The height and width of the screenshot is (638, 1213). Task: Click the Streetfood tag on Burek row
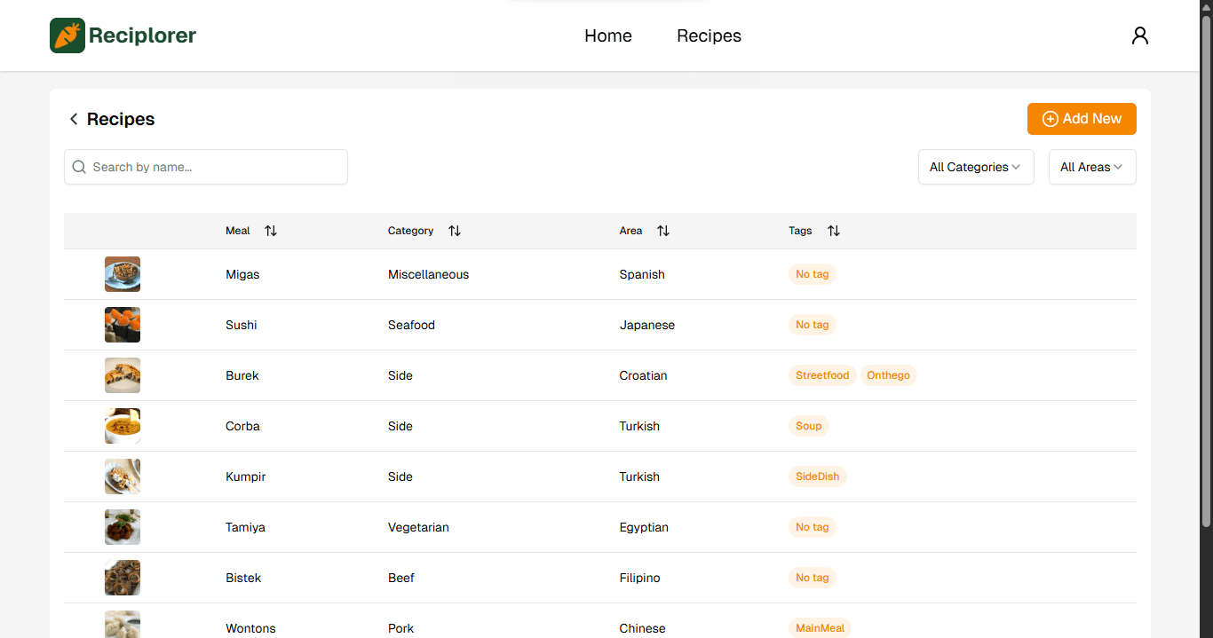point(822,375)
